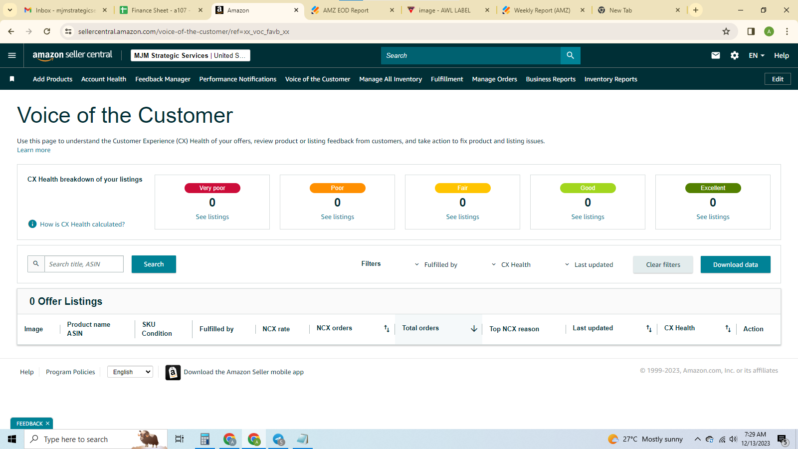Switch to the AMZ EOD Report tab
Screen dimensions: 798x449
(352, 10)
